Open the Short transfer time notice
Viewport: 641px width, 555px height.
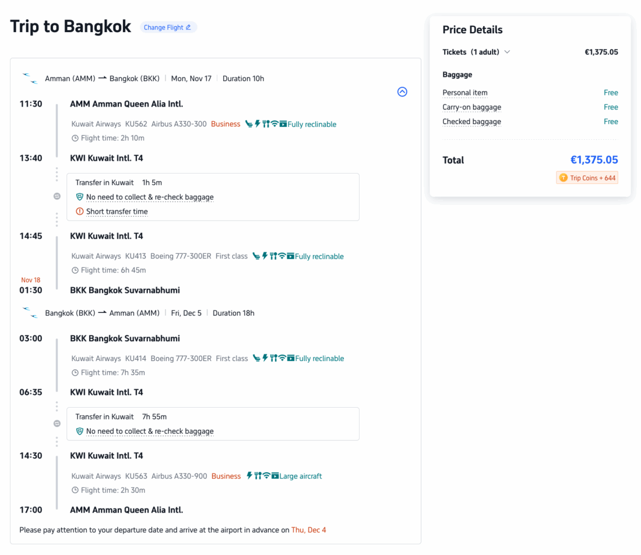click(x=117, y=211)
